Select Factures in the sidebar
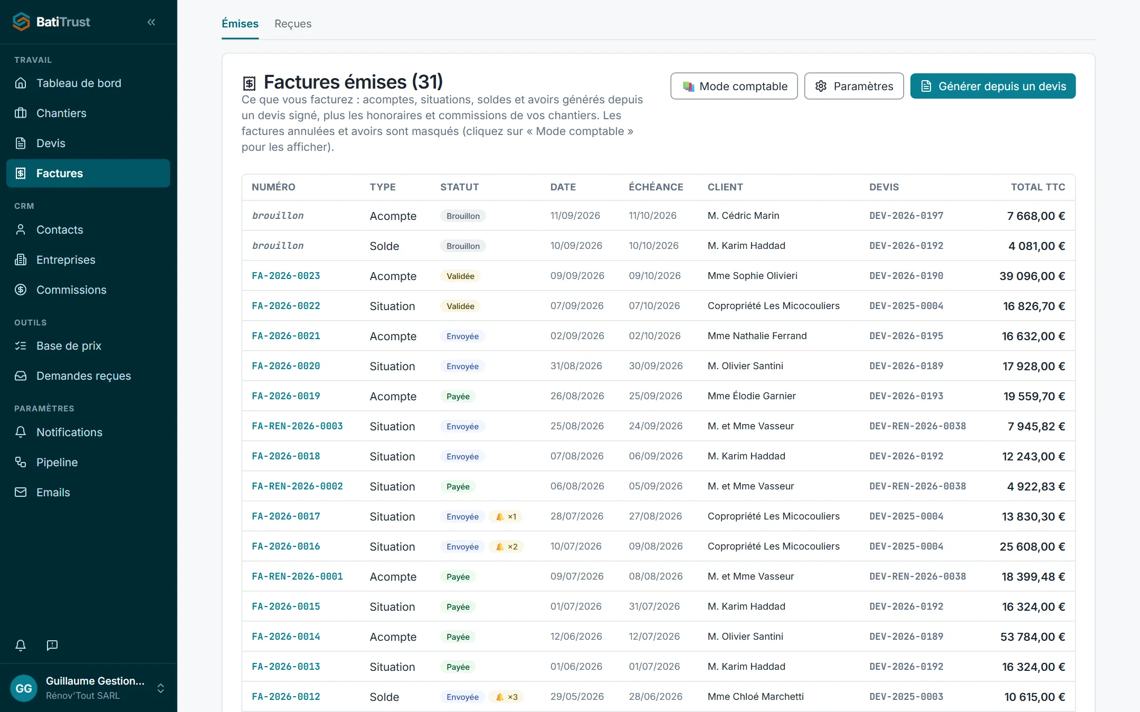The height and width of the screenshot is (712, 1140). tap(88, 174)
